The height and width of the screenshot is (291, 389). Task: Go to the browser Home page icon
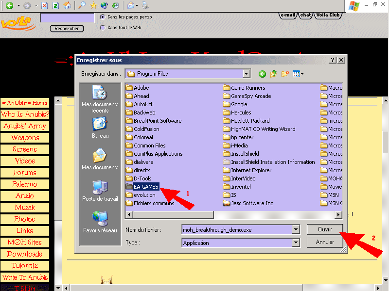tap(67, 5)
